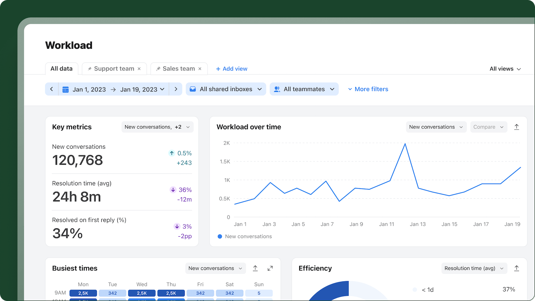Open the date range picker
Image resolution: width=535 pixels, height=301 pixels.
pyautogui.click(x=113, y=89)
